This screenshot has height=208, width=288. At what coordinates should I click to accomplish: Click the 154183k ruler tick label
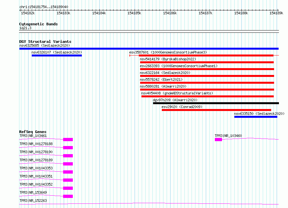63,13
